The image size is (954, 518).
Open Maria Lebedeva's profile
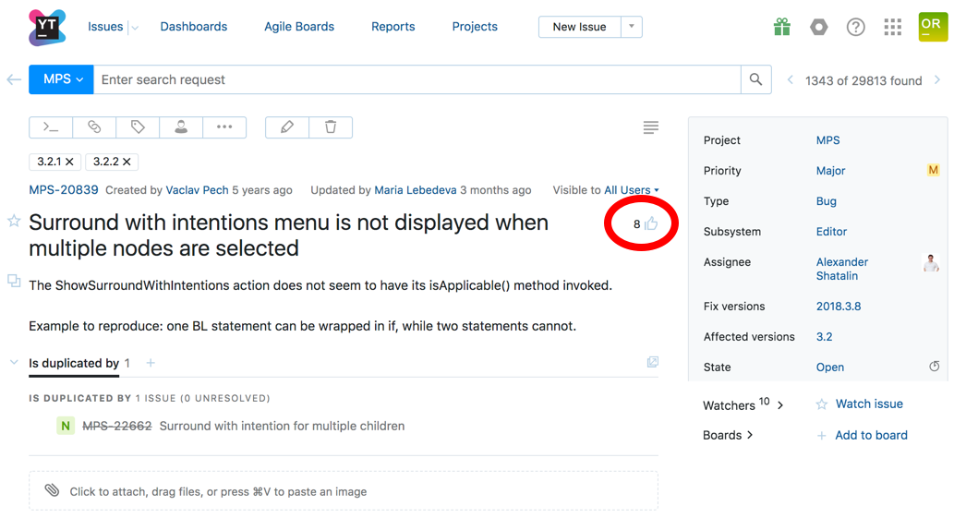(x=415, y=189)
